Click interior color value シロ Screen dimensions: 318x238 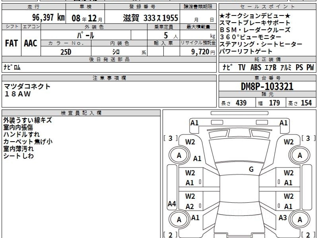[116, 52]
